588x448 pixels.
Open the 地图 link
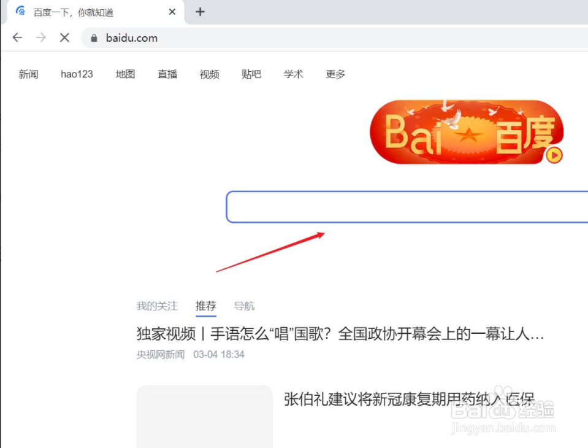pos(125,74)
